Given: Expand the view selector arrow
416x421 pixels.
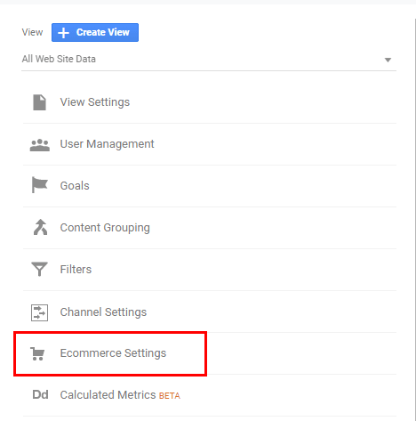Looking at the screenshot, I should pyautogui.click(x=388, y=60).
